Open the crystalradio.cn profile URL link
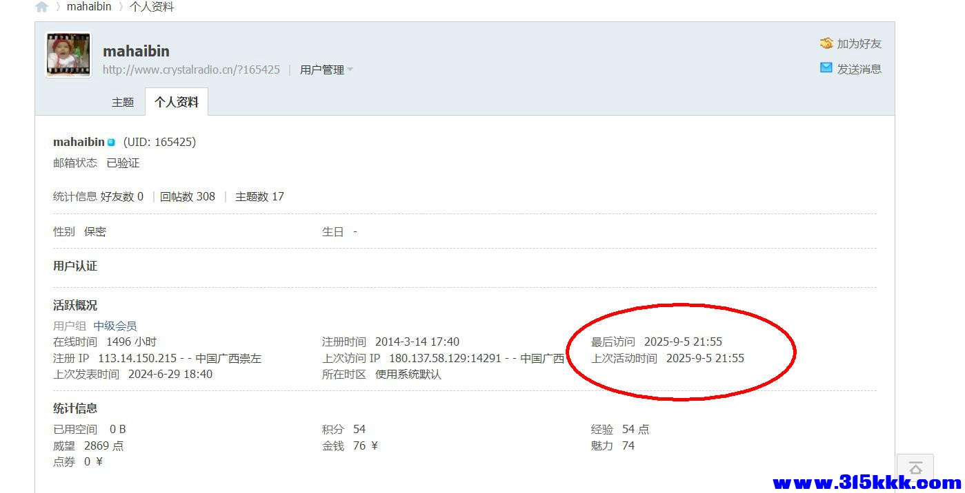 tap(191, 70)
